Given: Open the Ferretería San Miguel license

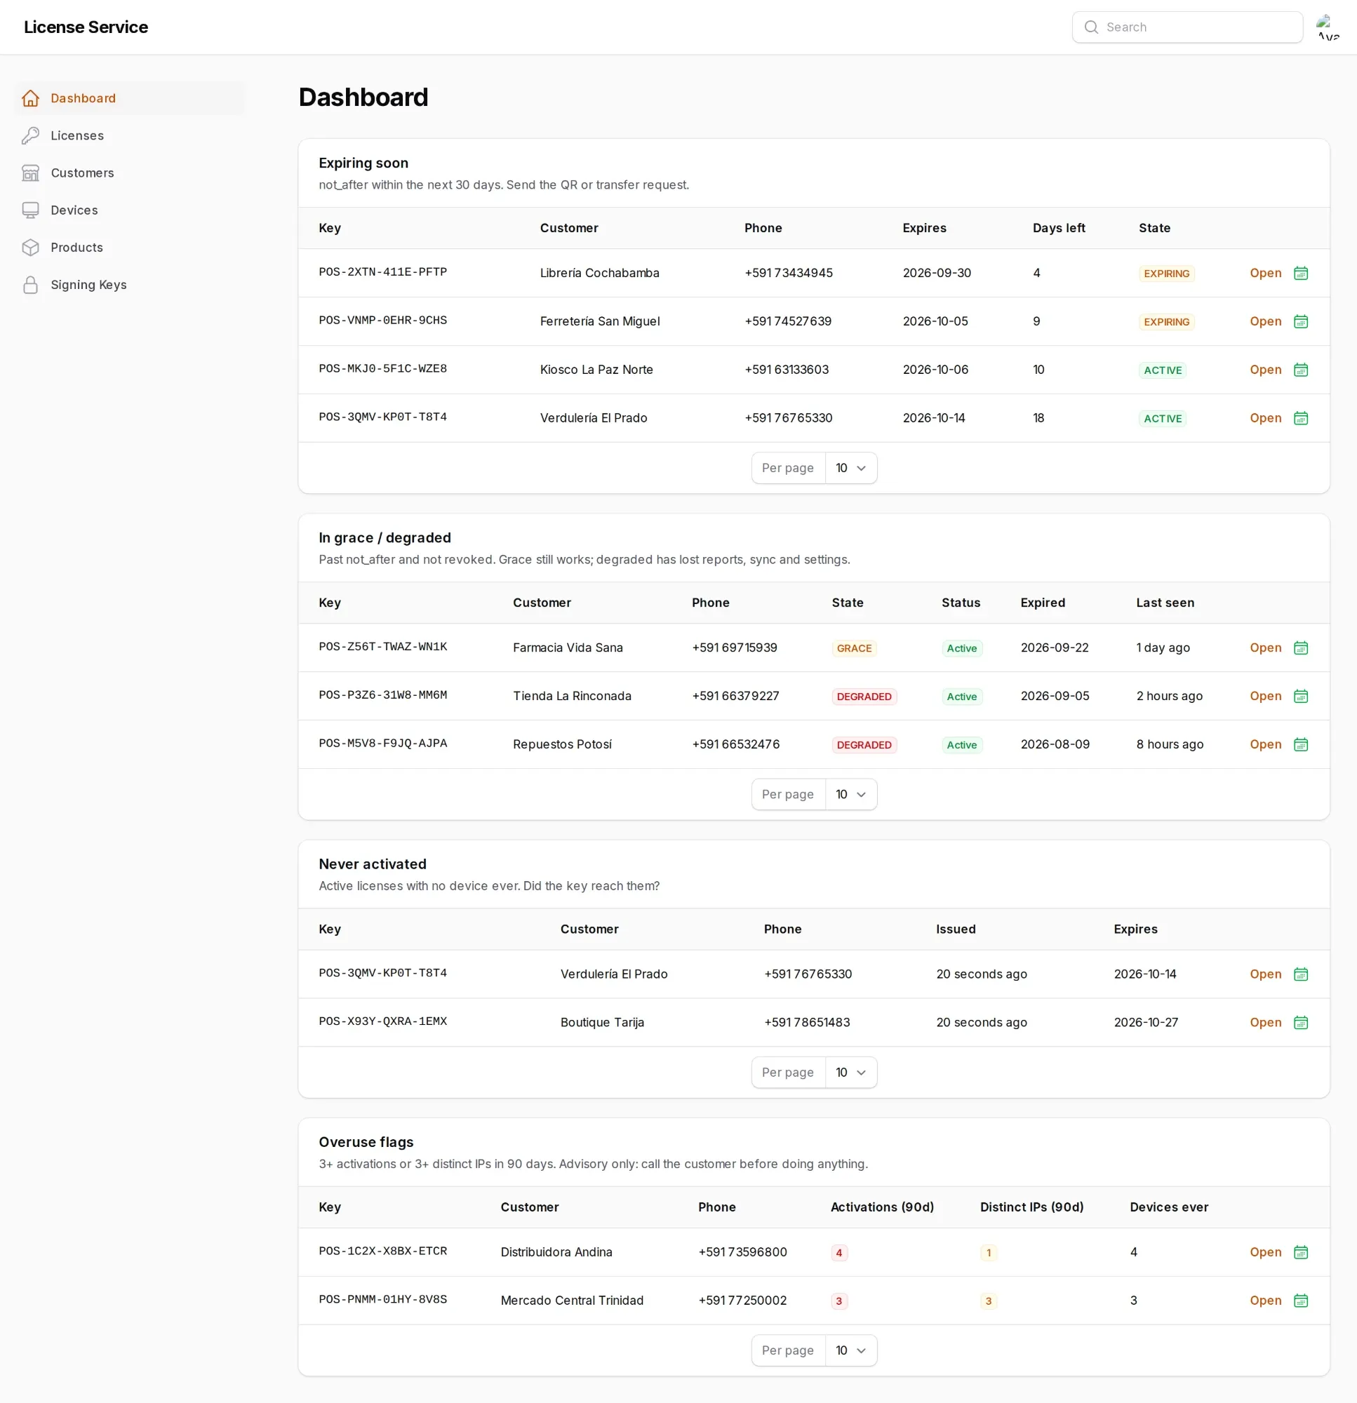Looking at the screenshot, I should [x=1264, y=321].
